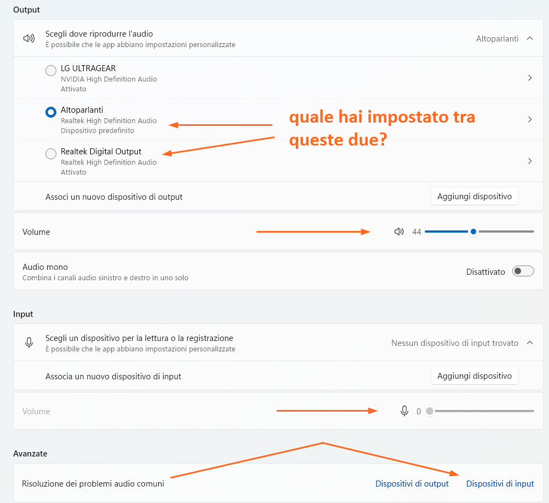Viewport: 549px width, 503px height.
Task: Click the microphone icon beside Scegli un dispositivo
Action: coord(29,343)
